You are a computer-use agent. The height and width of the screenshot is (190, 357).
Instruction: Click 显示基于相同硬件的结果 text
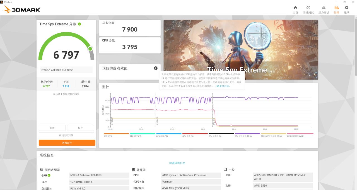coord(66,94)
